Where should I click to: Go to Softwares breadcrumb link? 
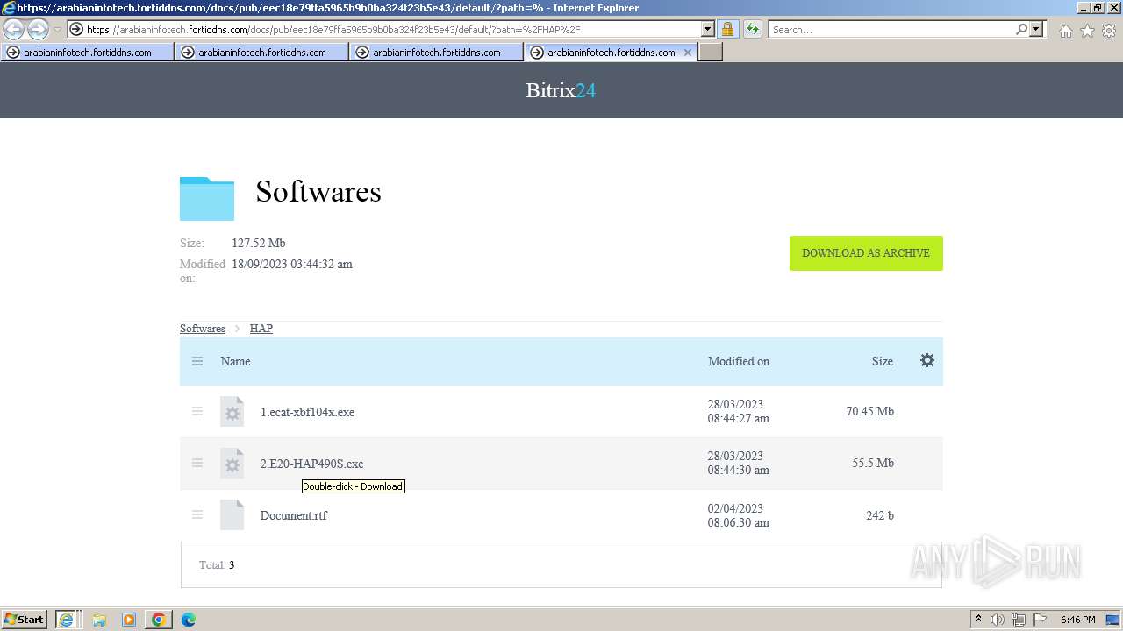point(203,329)
